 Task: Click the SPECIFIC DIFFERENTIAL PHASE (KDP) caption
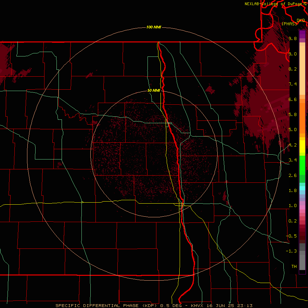[107, 306]
